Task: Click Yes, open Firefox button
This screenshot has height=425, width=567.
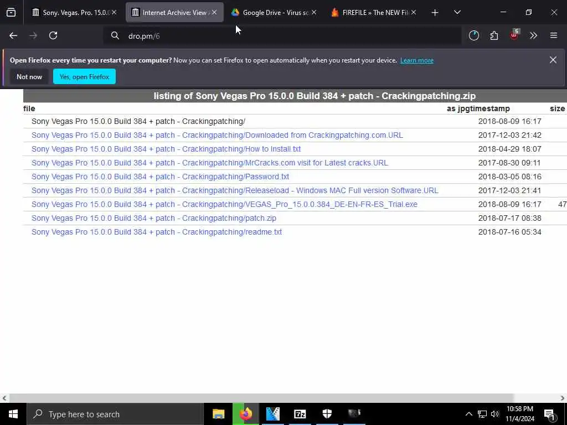Action: point(84,76)
